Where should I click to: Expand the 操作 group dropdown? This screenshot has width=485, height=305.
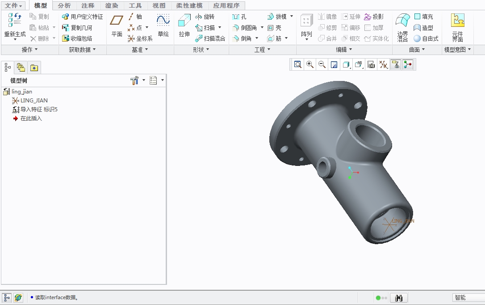[29, 50]
